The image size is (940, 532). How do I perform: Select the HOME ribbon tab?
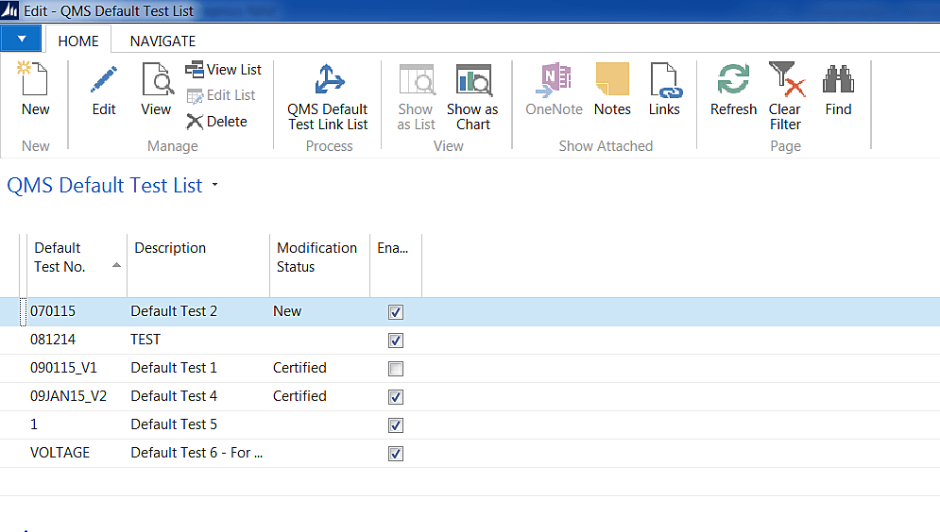click(x=78, y=41)
